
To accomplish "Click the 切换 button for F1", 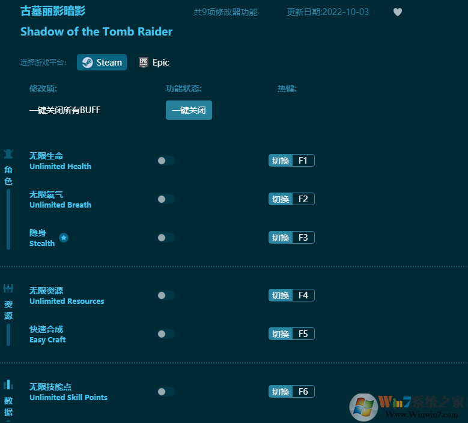I will (x=281, y=161).
